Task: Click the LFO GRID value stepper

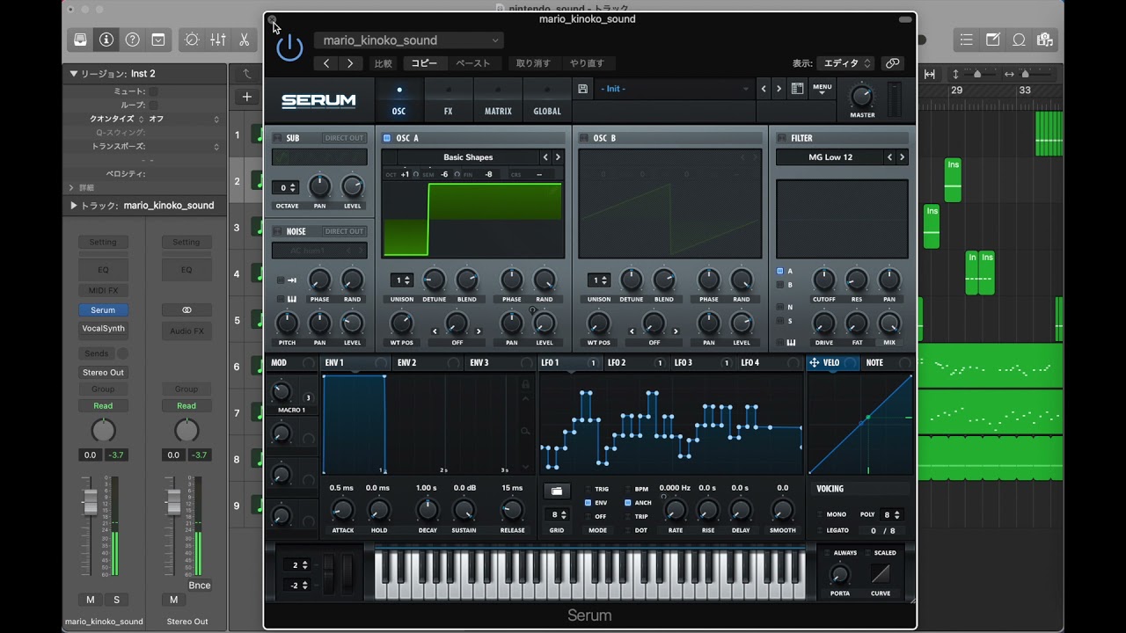Action: pyautogui.click(x=556, y=514)
